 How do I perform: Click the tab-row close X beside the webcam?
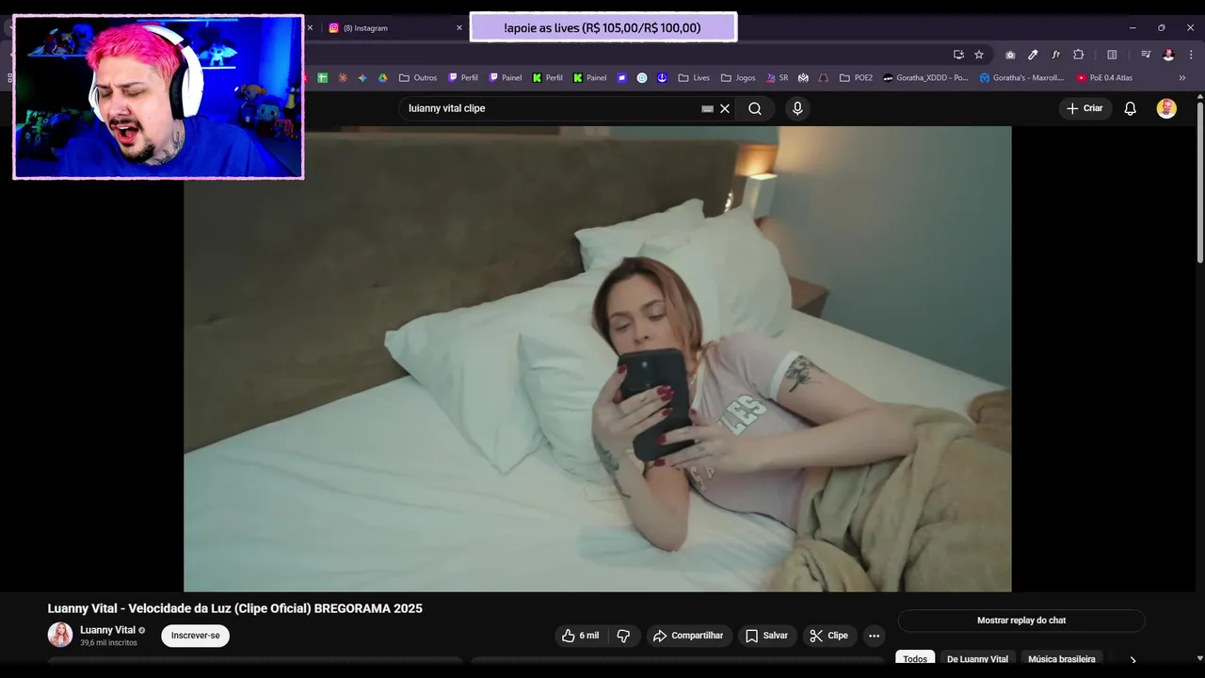tap(310, 28)
